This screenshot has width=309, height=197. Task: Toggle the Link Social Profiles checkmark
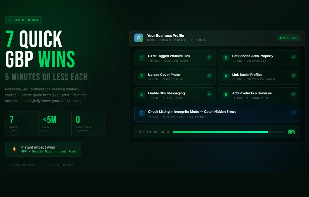293,76
